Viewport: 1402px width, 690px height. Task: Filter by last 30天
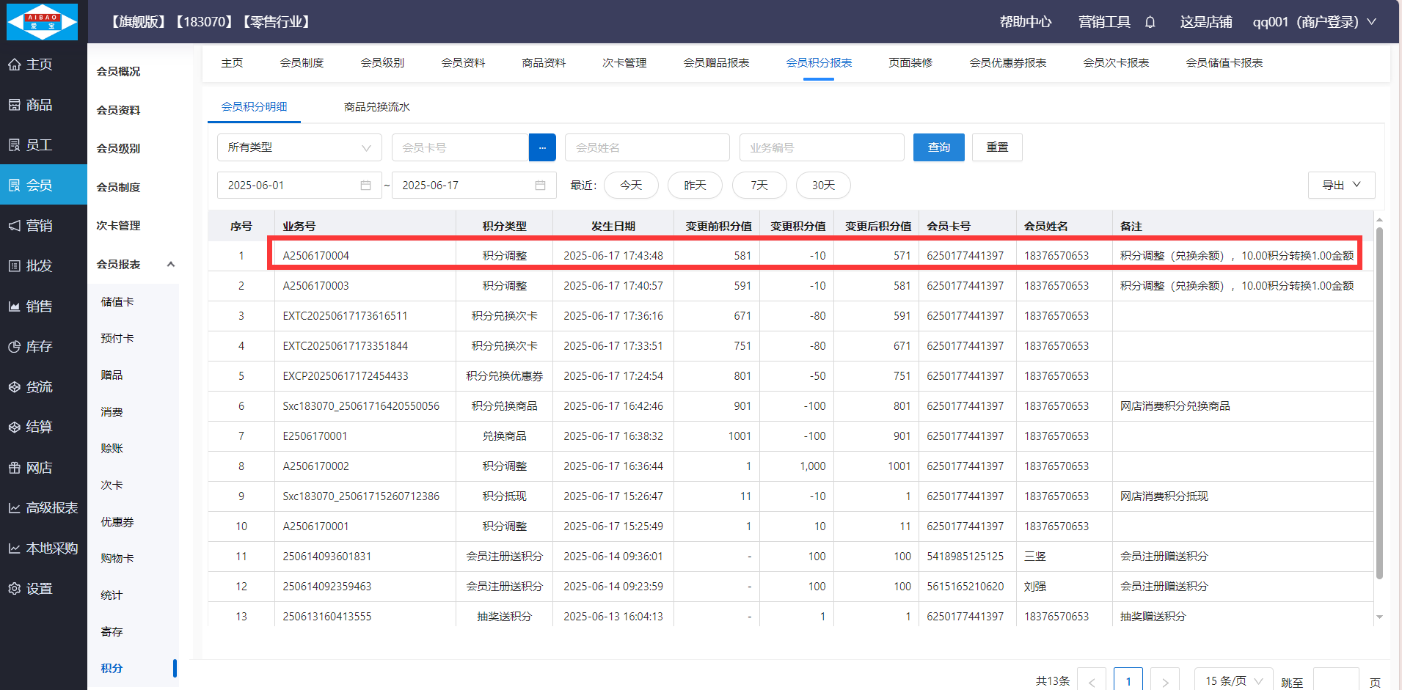tap(823, 186)
